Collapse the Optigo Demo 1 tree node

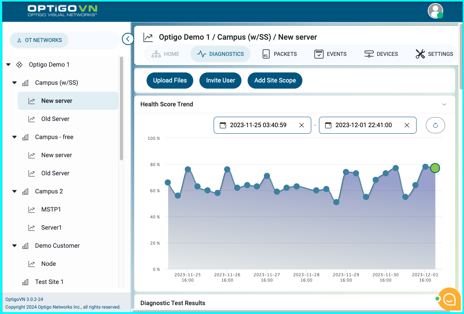tap(8, 65)
